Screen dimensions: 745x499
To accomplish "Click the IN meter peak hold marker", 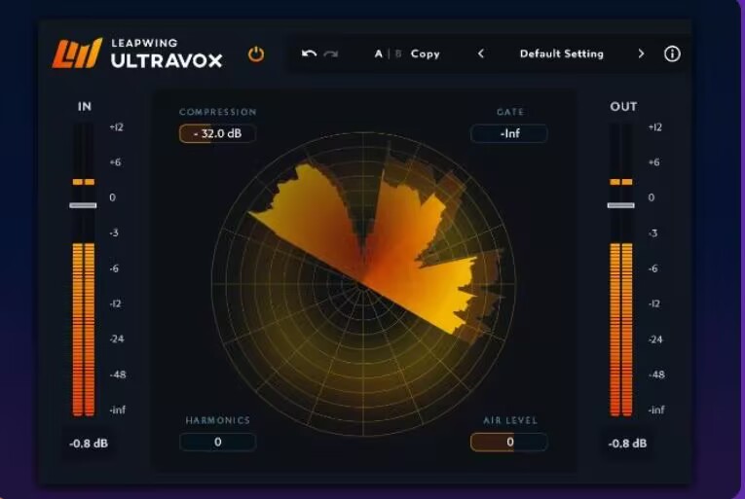I will (x=84, y=182).
